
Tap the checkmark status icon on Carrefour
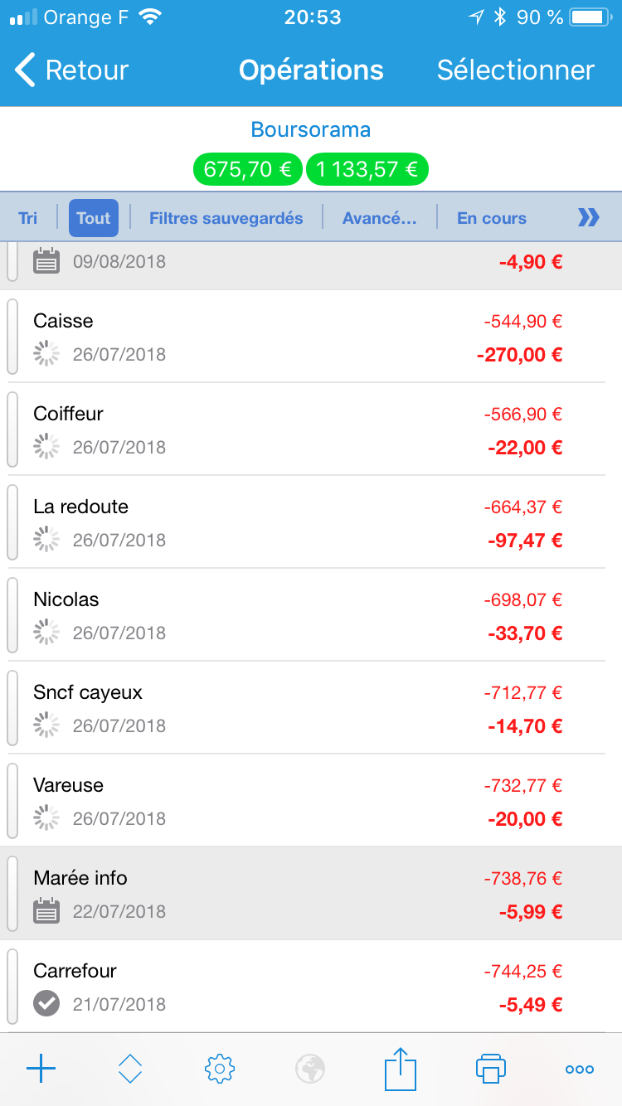click(x=46, y=1003)
